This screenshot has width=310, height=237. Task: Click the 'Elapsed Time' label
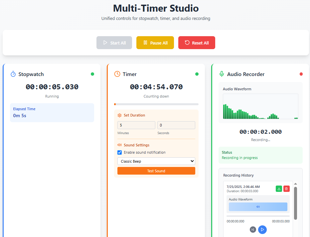24,109
